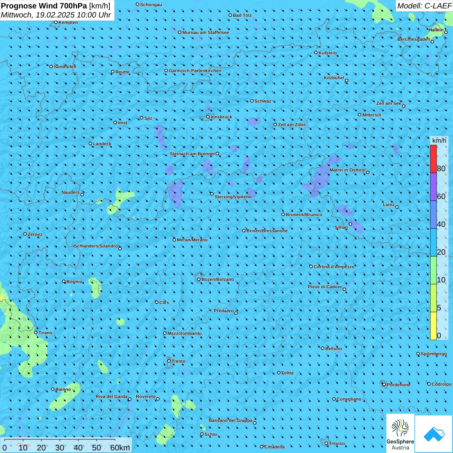Pick the blue 40–60 km/h legend swatch
Image resolution: width=453 pixels, height=453 pixels.
(x=433, y=215)
